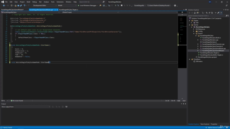Screen dimensions: 230x129
Task: Open the KurseEdugrafiaCplus project scope dropdown
Action: coord(30,13)
